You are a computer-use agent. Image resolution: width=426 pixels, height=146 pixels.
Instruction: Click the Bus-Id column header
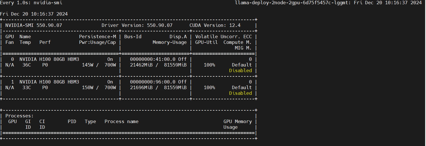(133, 36)
